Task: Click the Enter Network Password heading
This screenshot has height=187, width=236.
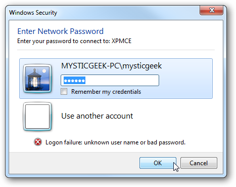Action: [61, 31]
